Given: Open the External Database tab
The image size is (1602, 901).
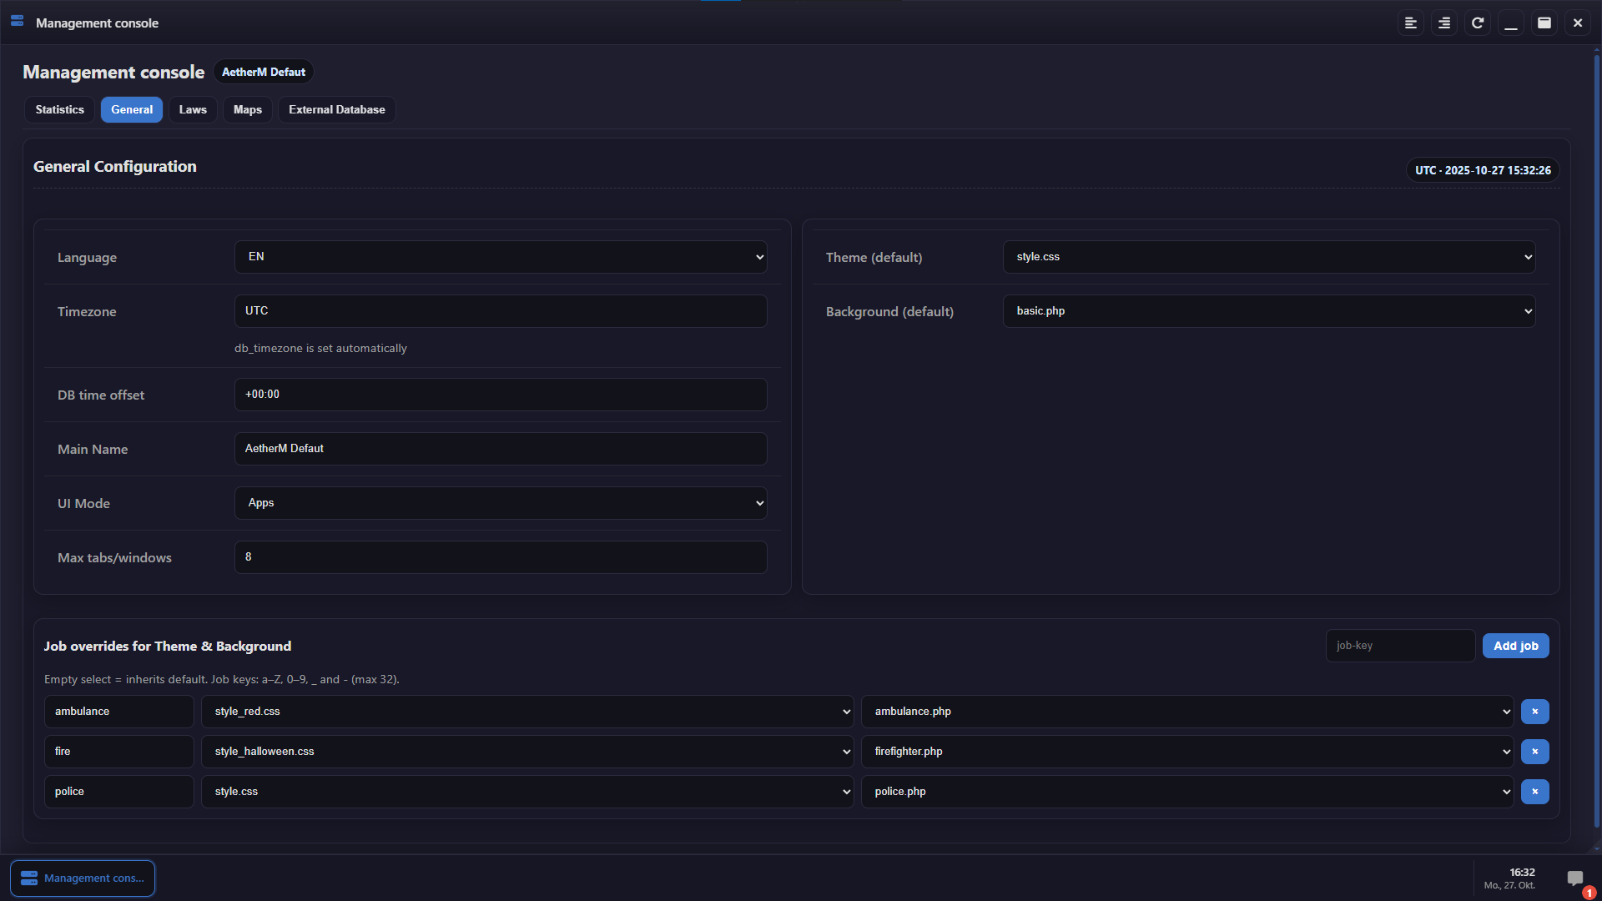Looking at the screenshot, I should click(x=336, y=109).
